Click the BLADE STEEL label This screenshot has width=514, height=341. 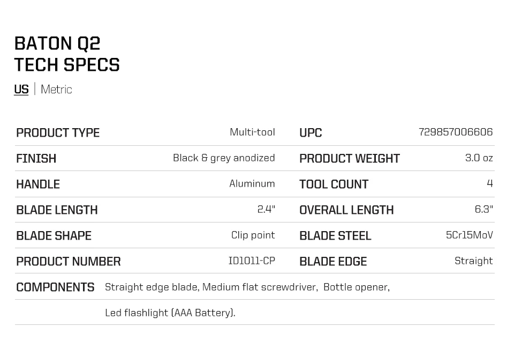pyautogui.click(x=335, y=236)
